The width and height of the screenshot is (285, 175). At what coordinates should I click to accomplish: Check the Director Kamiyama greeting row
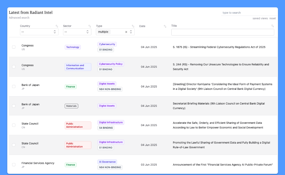[x=14, y=86]
